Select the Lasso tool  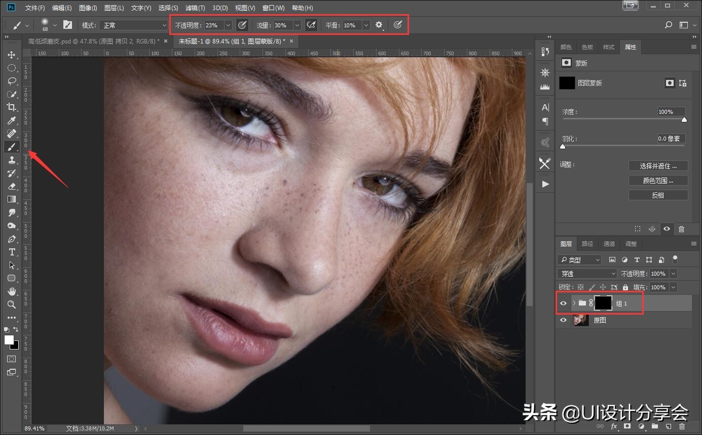coord(11,81)
